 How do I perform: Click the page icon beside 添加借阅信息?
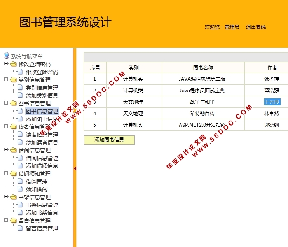point(20,166)
